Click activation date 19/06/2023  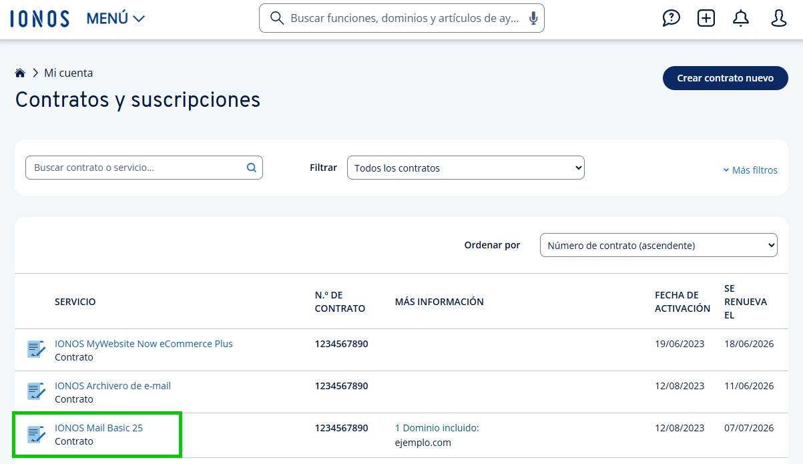pos(680,344)
